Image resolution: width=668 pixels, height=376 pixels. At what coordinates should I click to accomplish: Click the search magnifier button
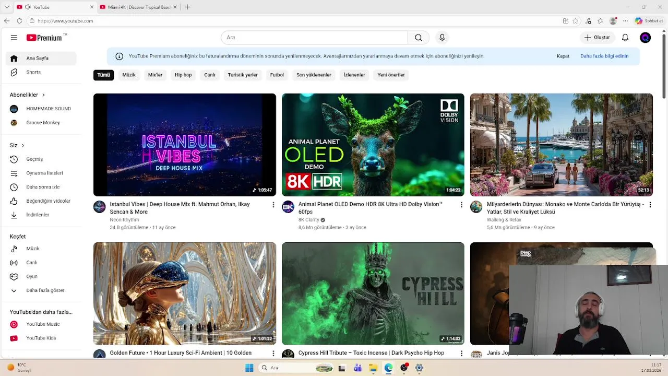tap(419, 38)
